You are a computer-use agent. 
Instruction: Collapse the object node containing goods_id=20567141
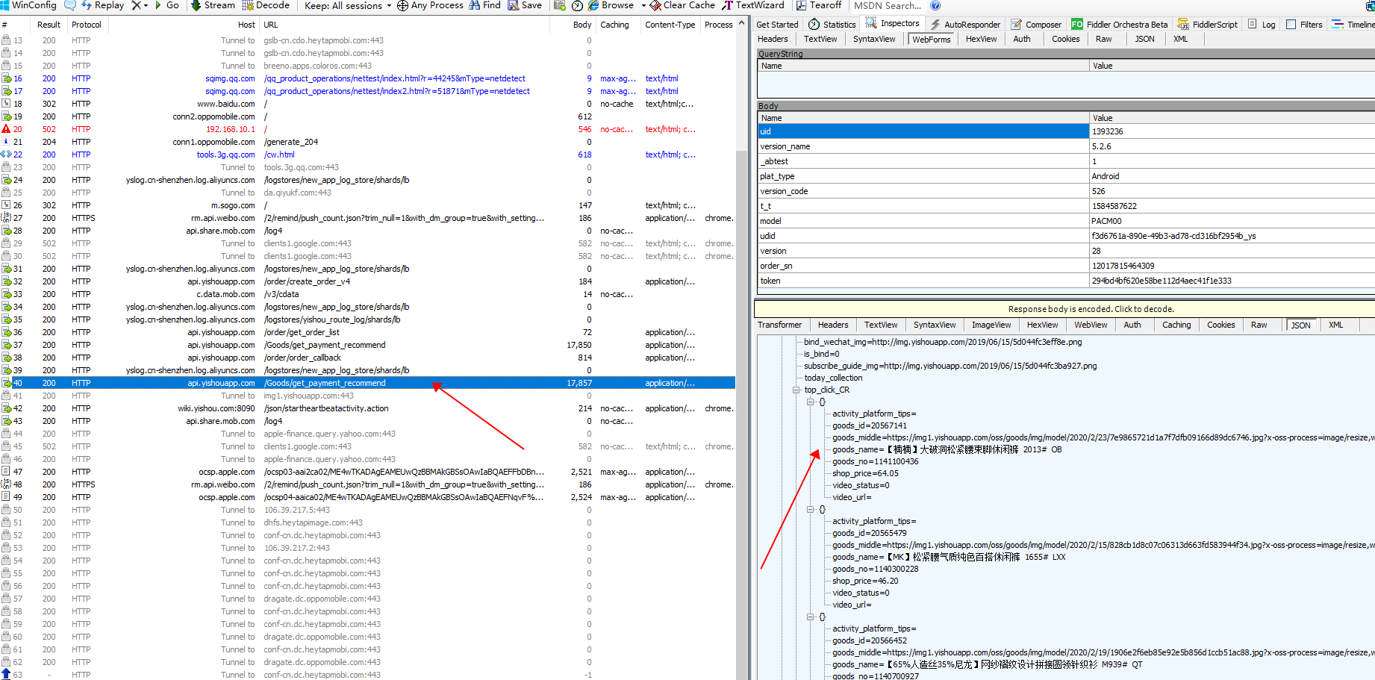click(810, 402)
